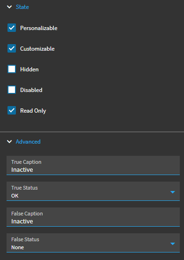Uncheck the Customizable checkbox
The image size is (184, 260).
(12, 48)
